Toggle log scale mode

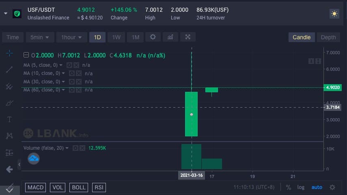point(301,187)
